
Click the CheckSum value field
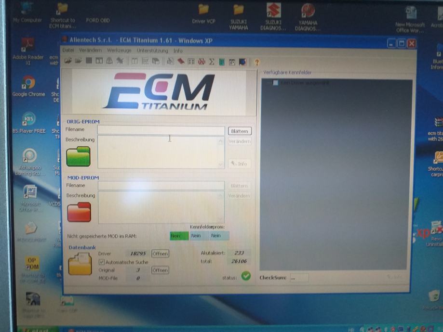(299, 278)
